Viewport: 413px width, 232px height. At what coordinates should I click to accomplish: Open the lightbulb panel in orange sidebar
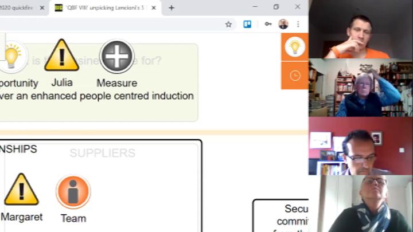[x=294, y=46]
